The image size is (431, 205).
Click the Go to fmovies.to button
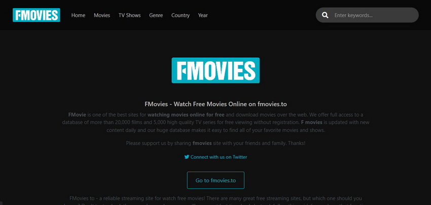tap(215, 180)
